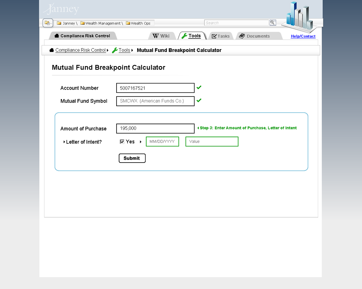The image size is (362, 289).
Task: Click the bar chart graphic icon
Action: pyautogui.click(x=299, y=17)
